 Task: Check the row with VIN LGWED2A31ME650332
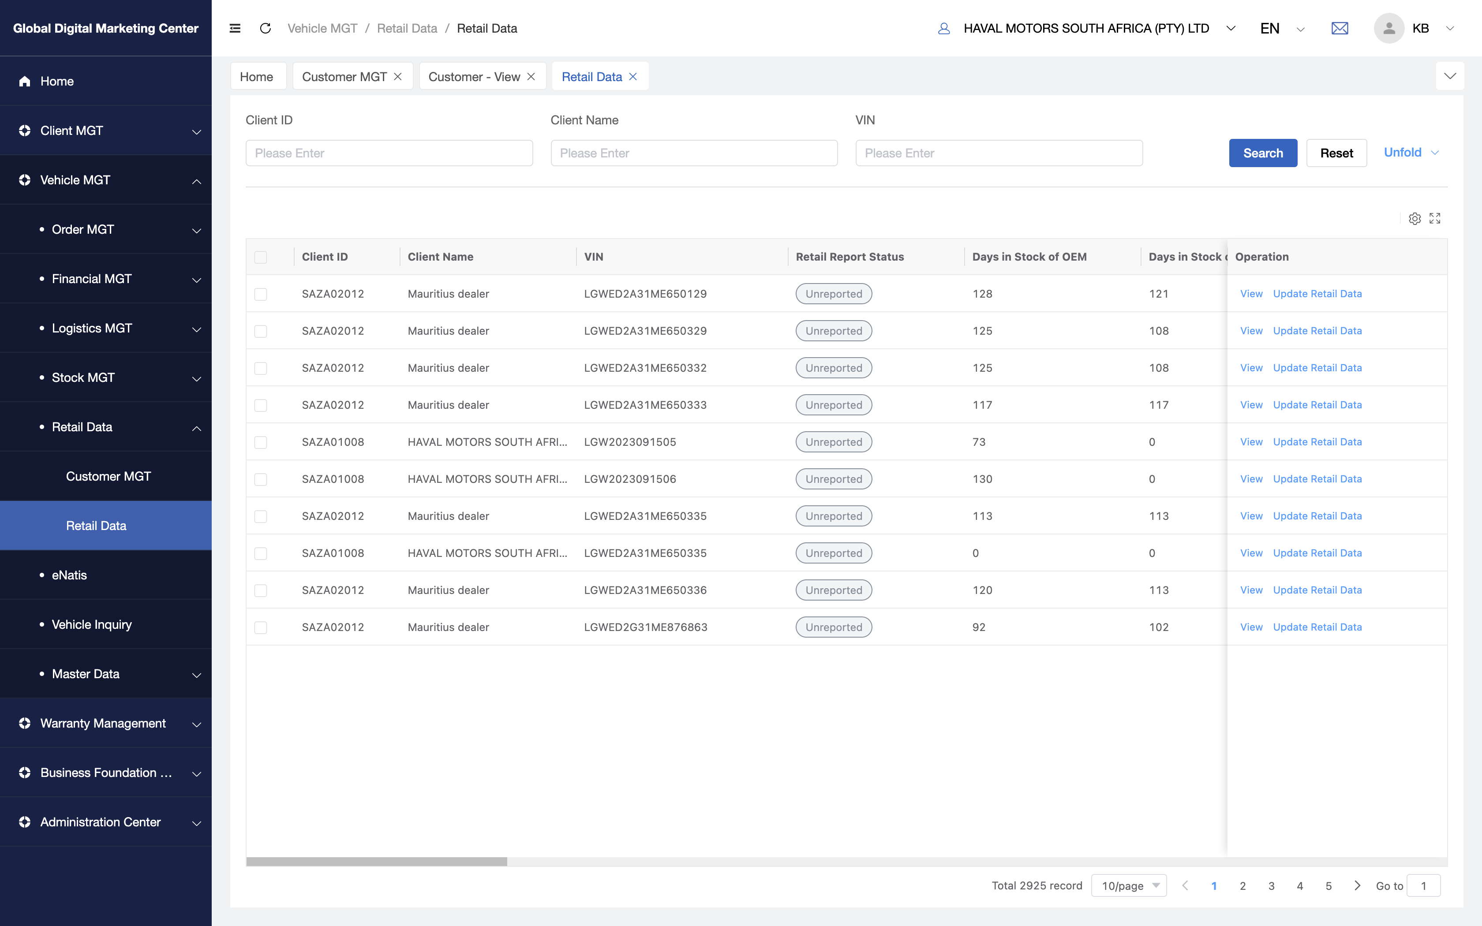(x=261, y=369)
